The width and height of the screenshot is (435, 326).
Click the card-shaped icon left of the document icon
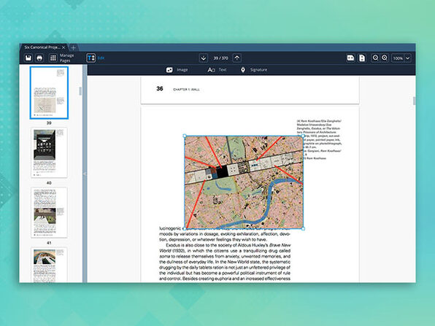point(350,58)
